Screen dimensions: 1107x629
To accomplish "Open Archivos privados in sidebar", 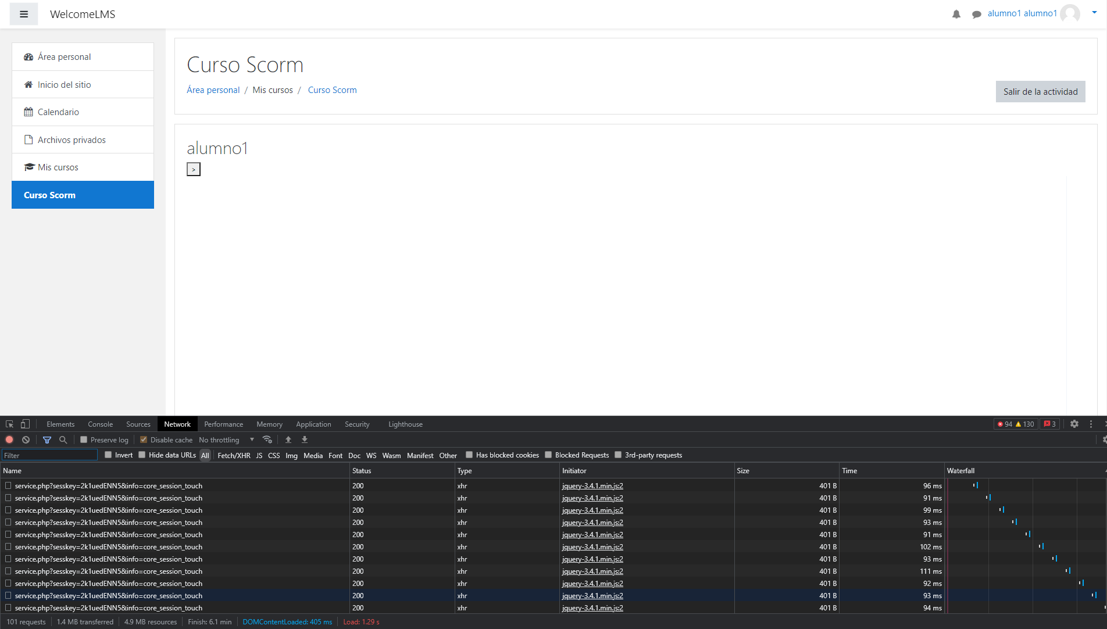I will pos(83,140).
